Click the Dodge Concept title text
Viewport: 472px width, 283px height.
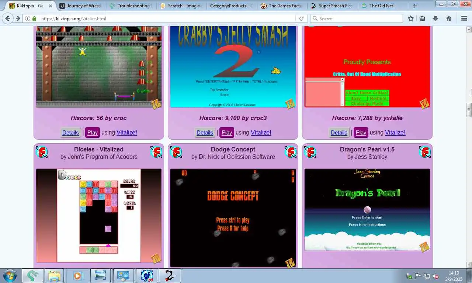[x=233, y=149]
